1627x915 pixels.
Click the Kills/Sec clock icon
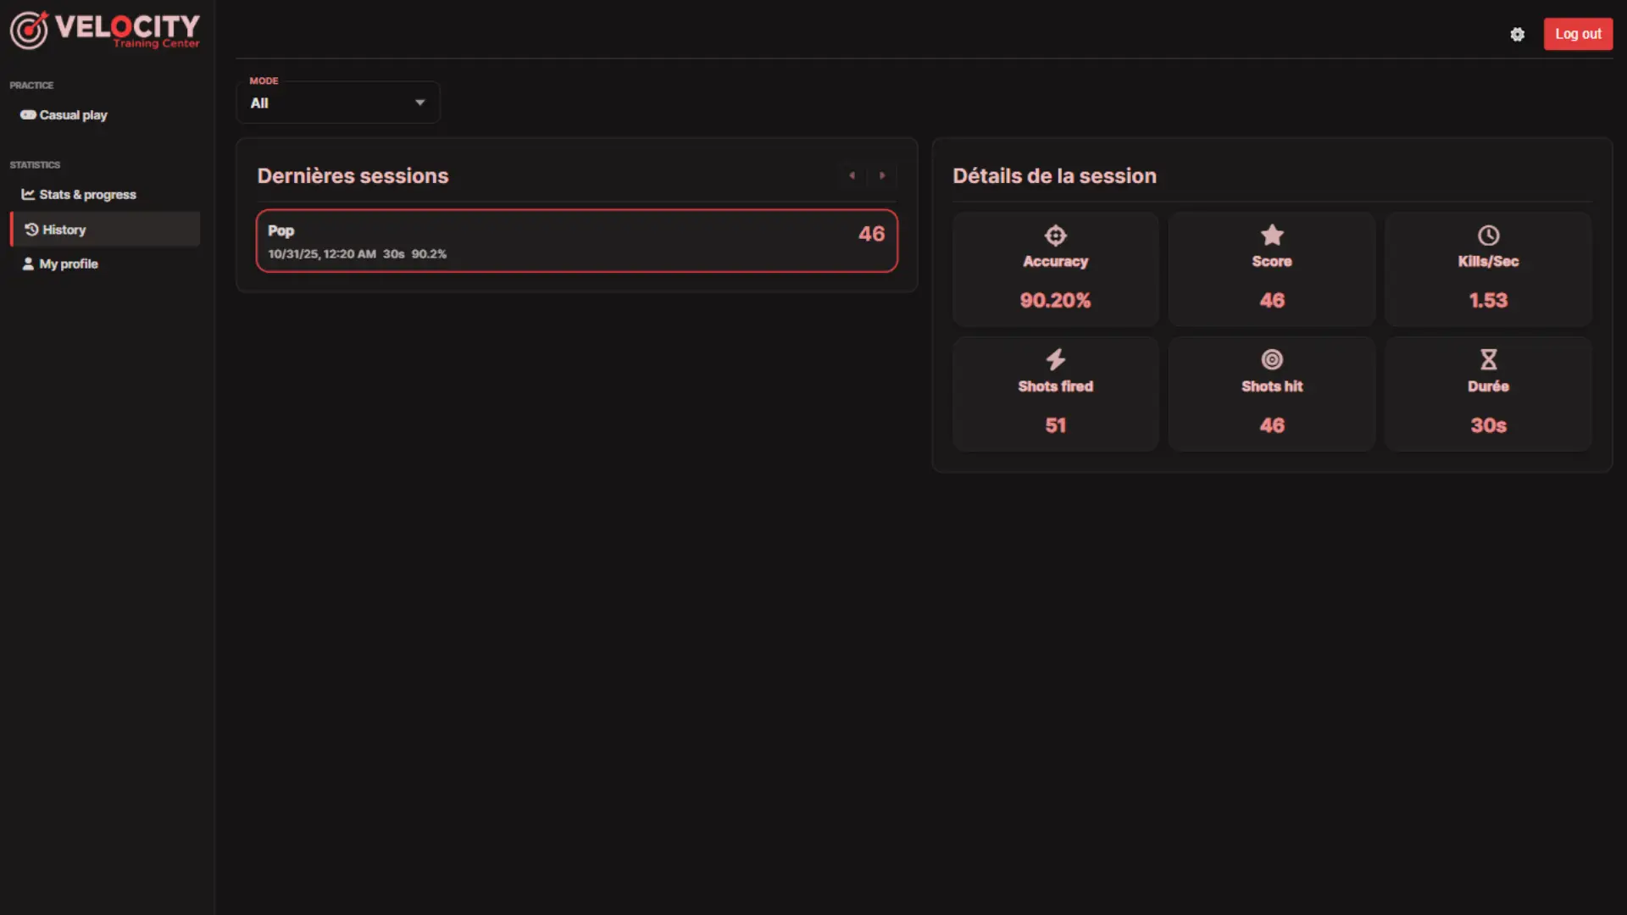tap(1488, 236)
